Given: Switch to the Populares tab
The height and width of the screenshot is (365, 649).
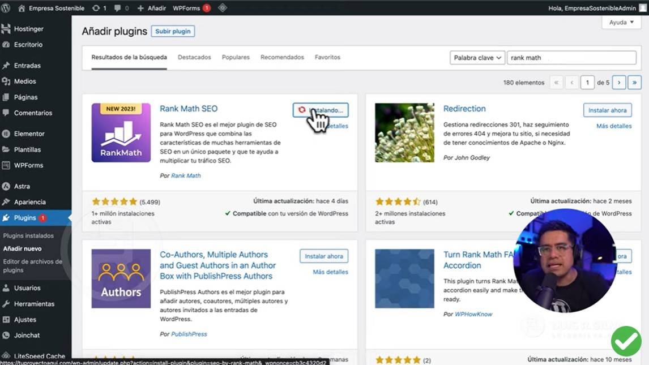Looking at the screenshot, I should (x=236, y=58).
